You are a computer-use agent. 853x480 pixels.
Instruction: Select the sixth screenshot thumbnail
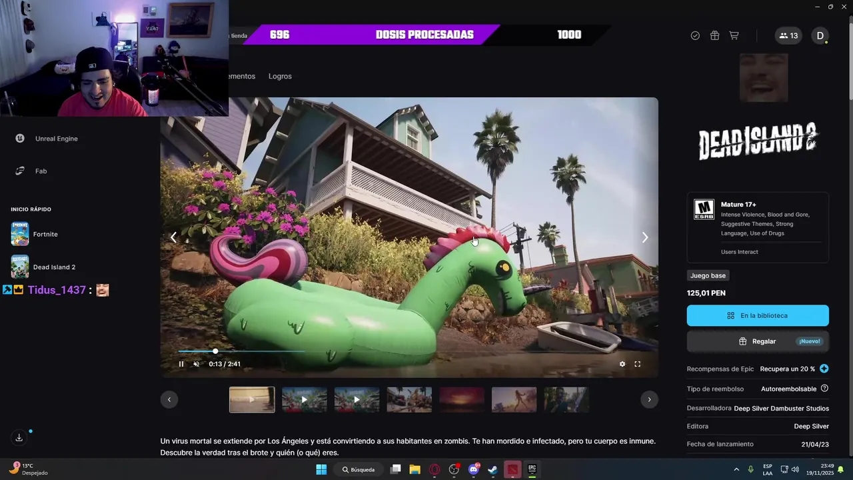click(514, 400)
